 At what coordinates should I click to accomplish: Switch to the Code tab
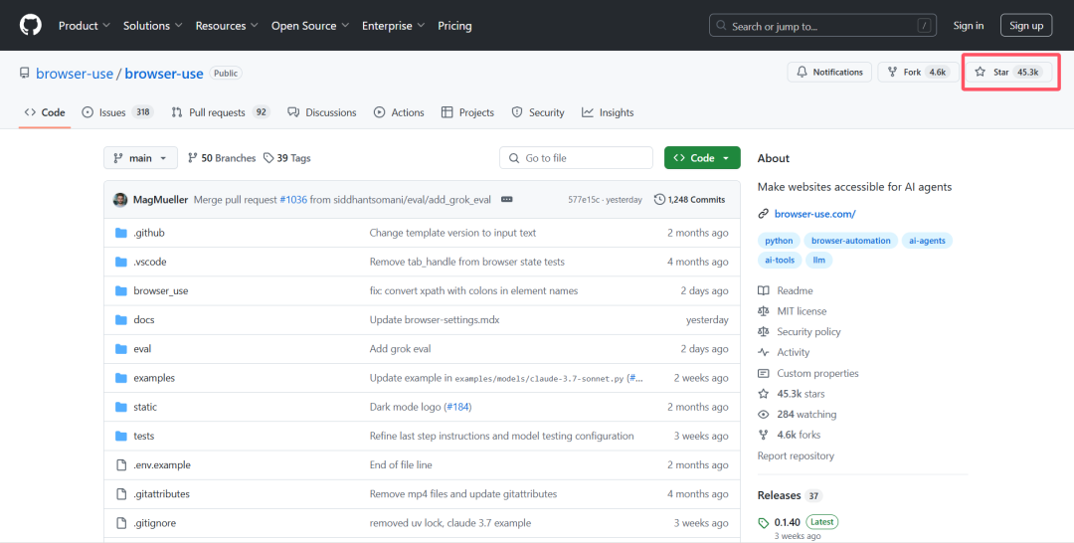pos(45,112)
